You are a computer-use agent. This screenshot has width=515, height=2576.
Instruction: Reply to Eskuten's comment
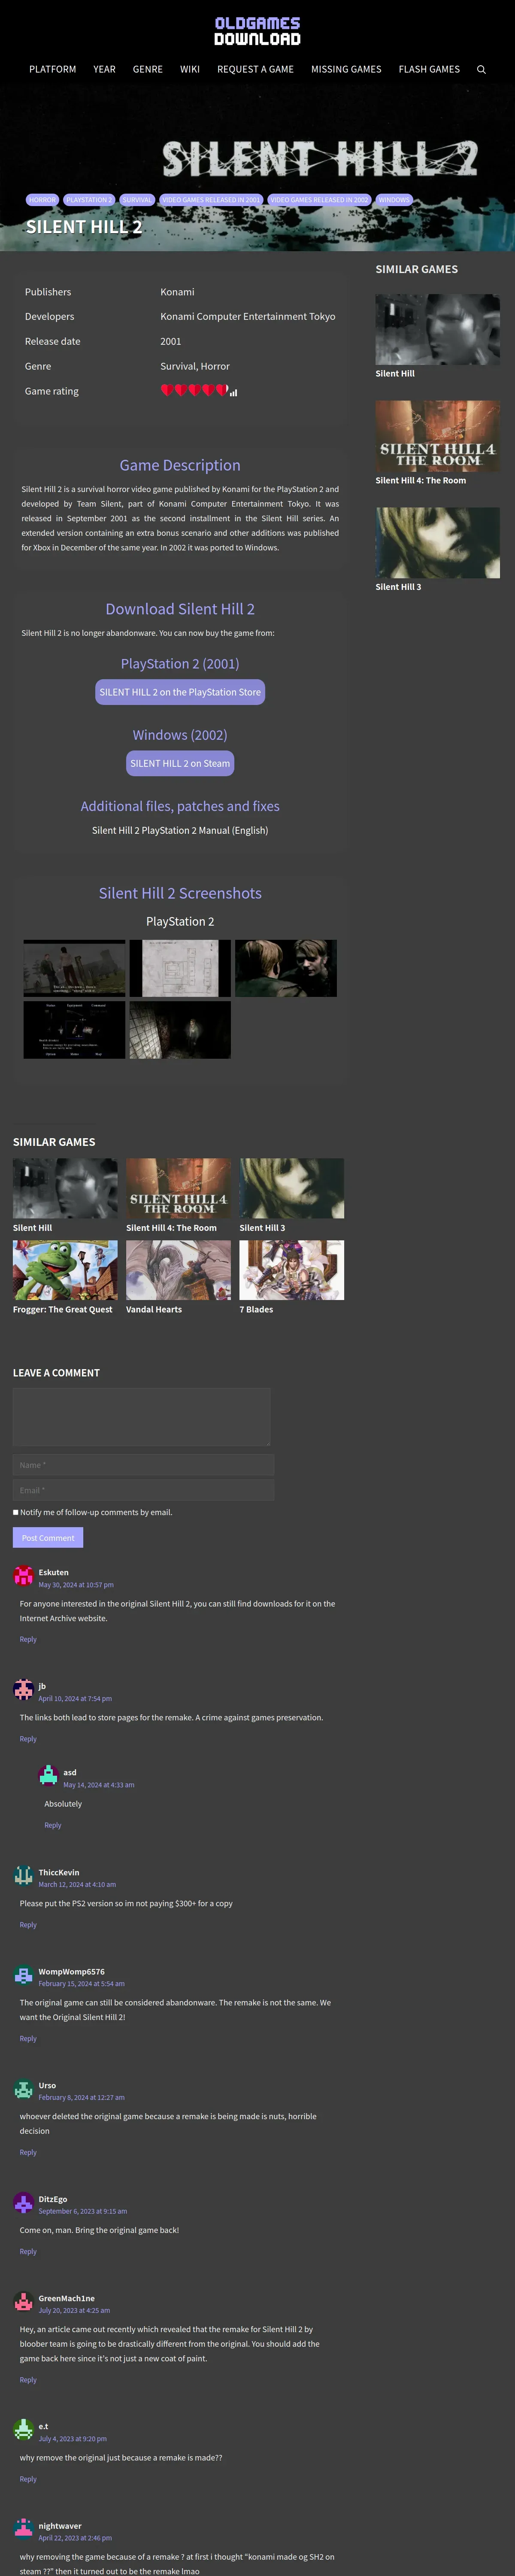[28, 1639]
